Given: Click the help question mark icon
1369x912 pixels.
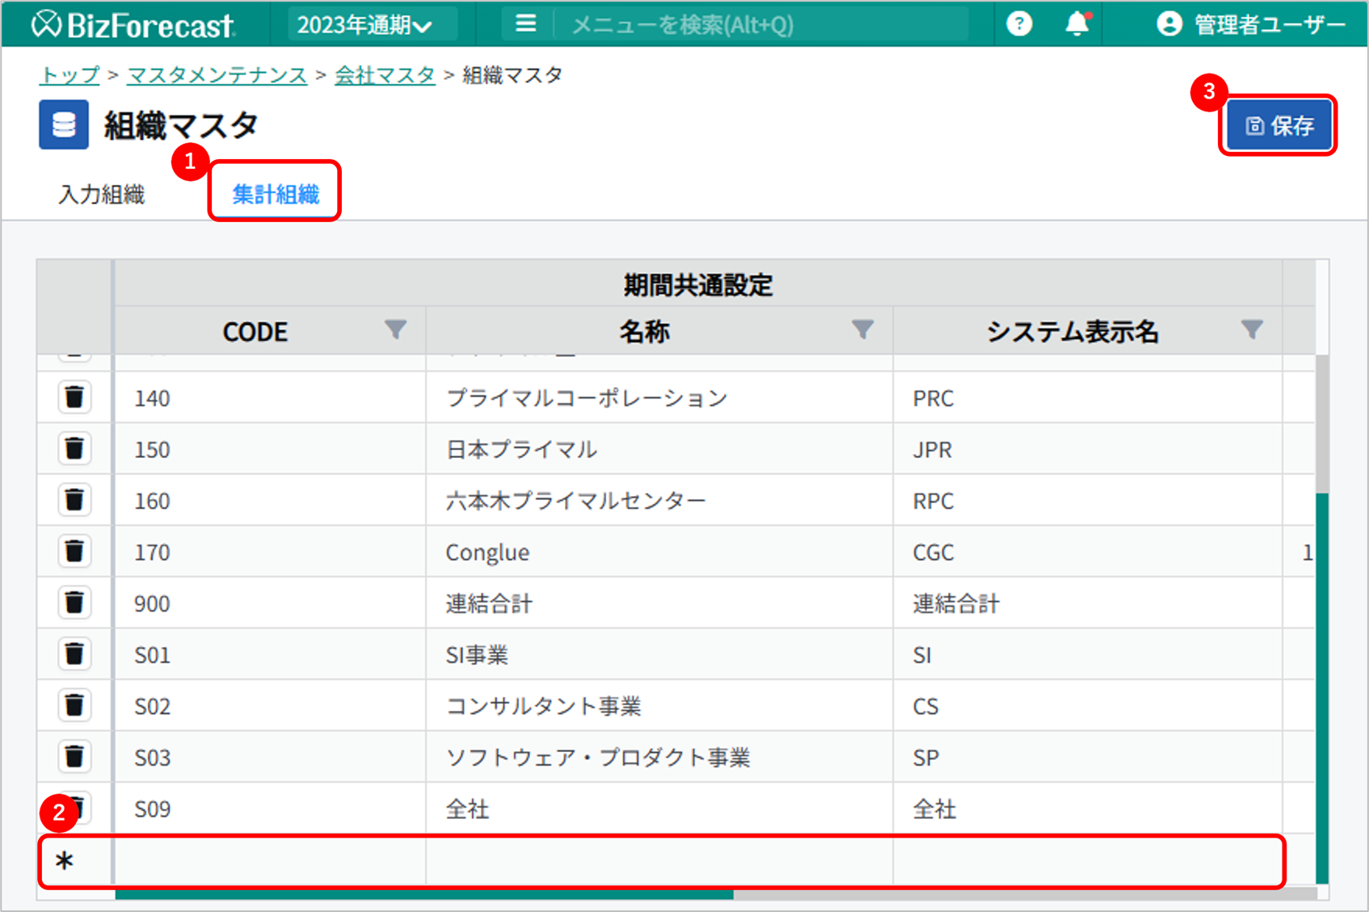Looking at the screenshot, I should click(1019, 24).
